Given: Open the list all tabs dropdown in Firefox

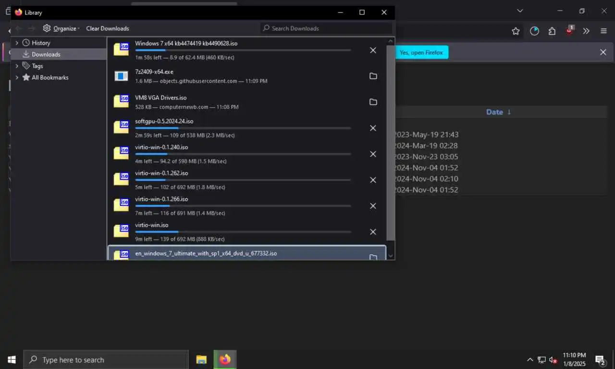Looking at the screenshot, I should coord(520,11).
